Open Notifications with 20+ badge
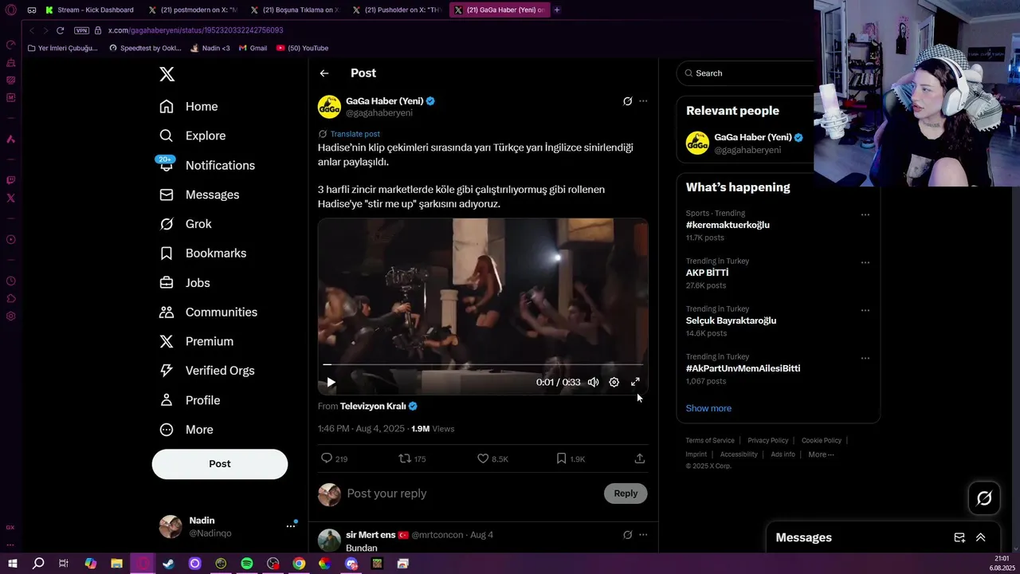The image size is (1020, 574). 207,165
